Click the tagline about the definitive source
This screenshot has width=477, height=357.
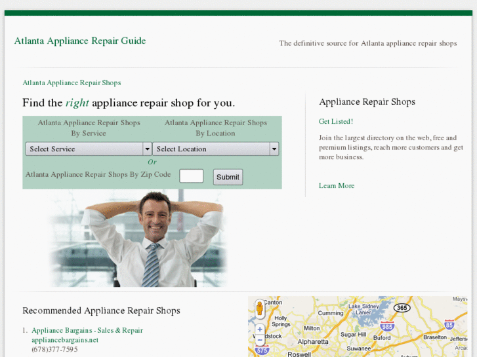point(368,43)
